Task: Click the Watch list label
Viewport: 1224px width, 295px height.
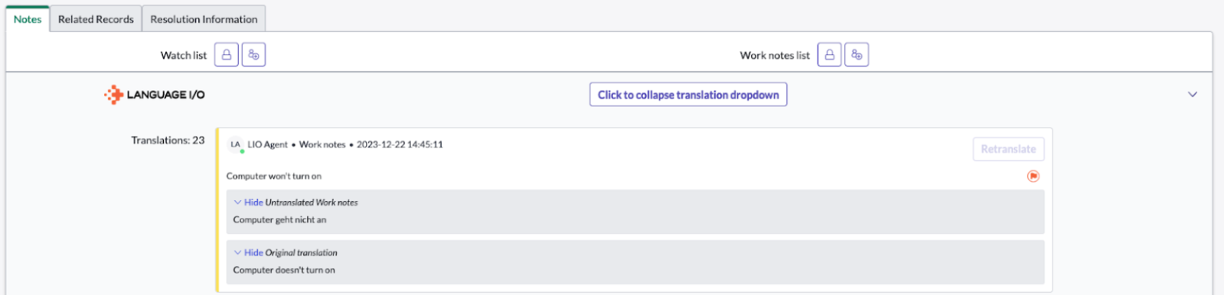Action: (184, 55)
